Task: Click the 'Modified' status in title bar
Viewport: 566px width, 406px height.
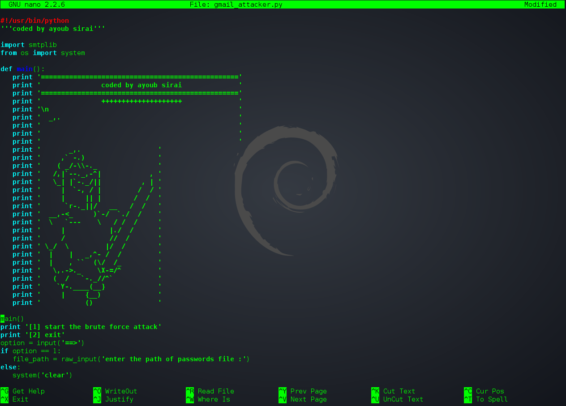Action: pyautogui.click(x=540, y=4)
